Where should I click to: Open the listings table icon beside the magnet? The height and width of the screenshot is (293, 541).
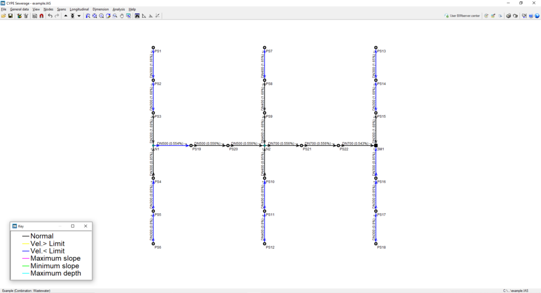[34, 16]
